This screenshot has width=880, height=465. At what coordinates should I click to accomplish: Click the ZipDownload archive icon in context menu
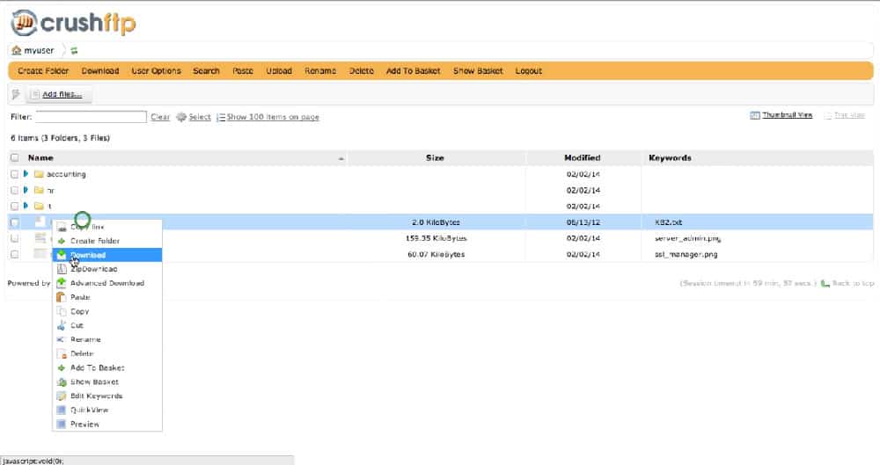tap(62, 269)
